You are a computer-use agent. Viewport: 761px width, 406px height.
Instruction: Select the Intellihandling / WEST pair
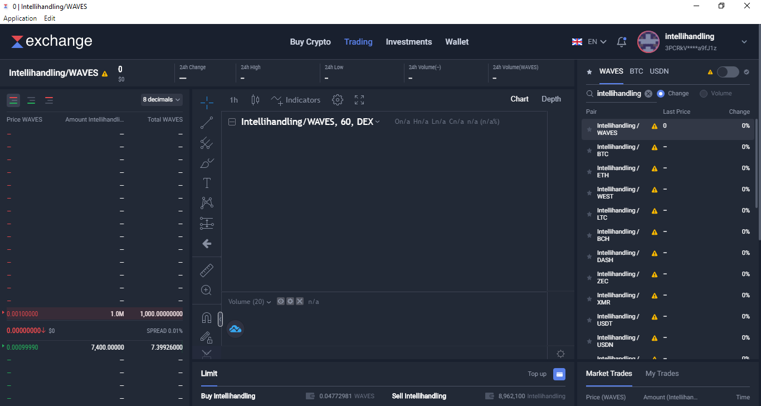(x=668, y=193)
